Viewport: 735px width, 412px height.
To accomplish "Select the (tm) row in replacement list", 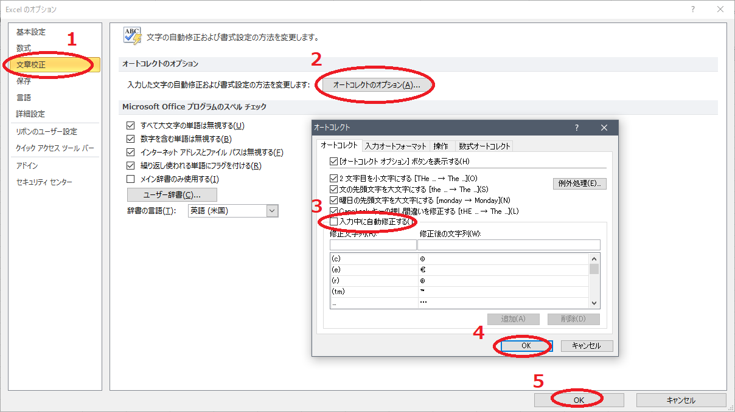I will click(x=460, y=291).
